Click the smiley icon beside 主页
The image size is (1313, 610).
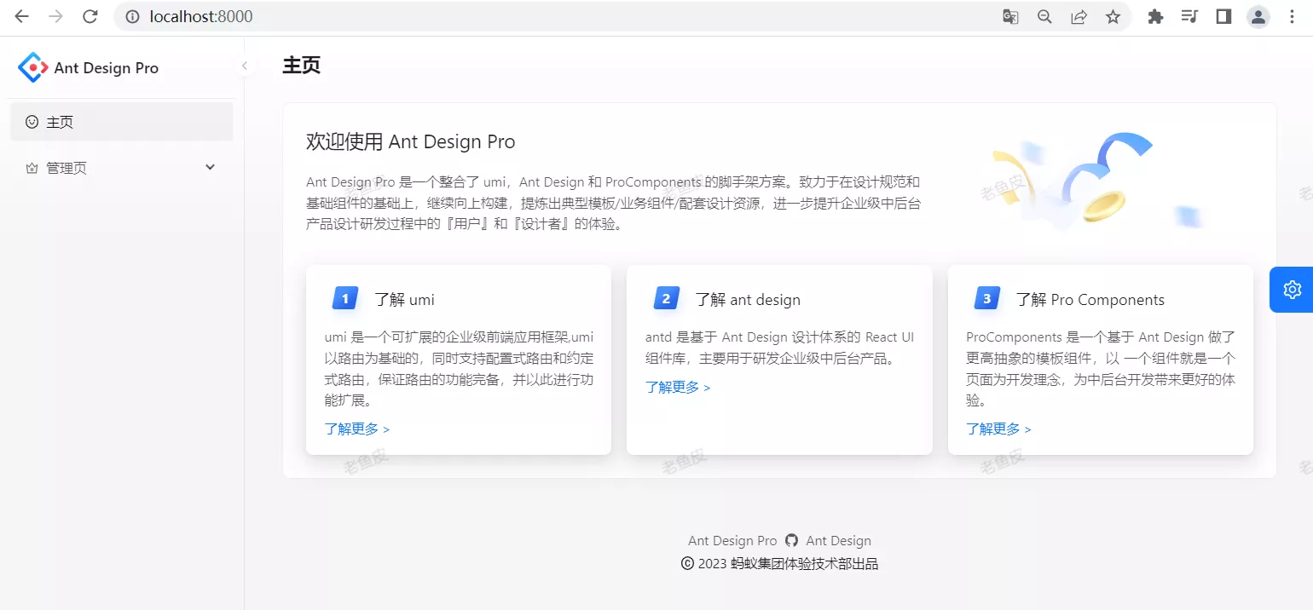(x=32, y=122)
